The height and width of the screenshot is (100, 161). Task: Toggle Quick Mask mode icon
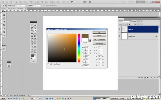coord(34,61)
